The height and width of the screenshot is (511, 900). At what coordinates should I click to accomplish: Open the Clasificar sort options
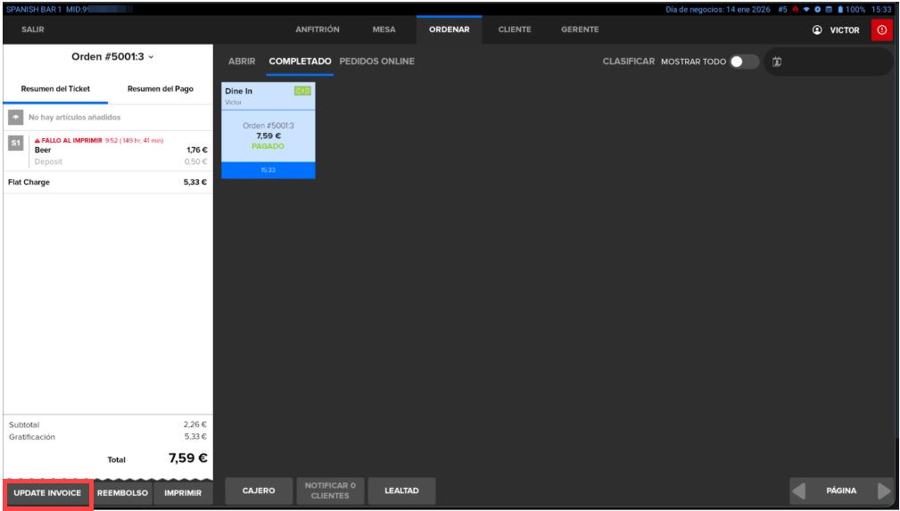[628, 62]
